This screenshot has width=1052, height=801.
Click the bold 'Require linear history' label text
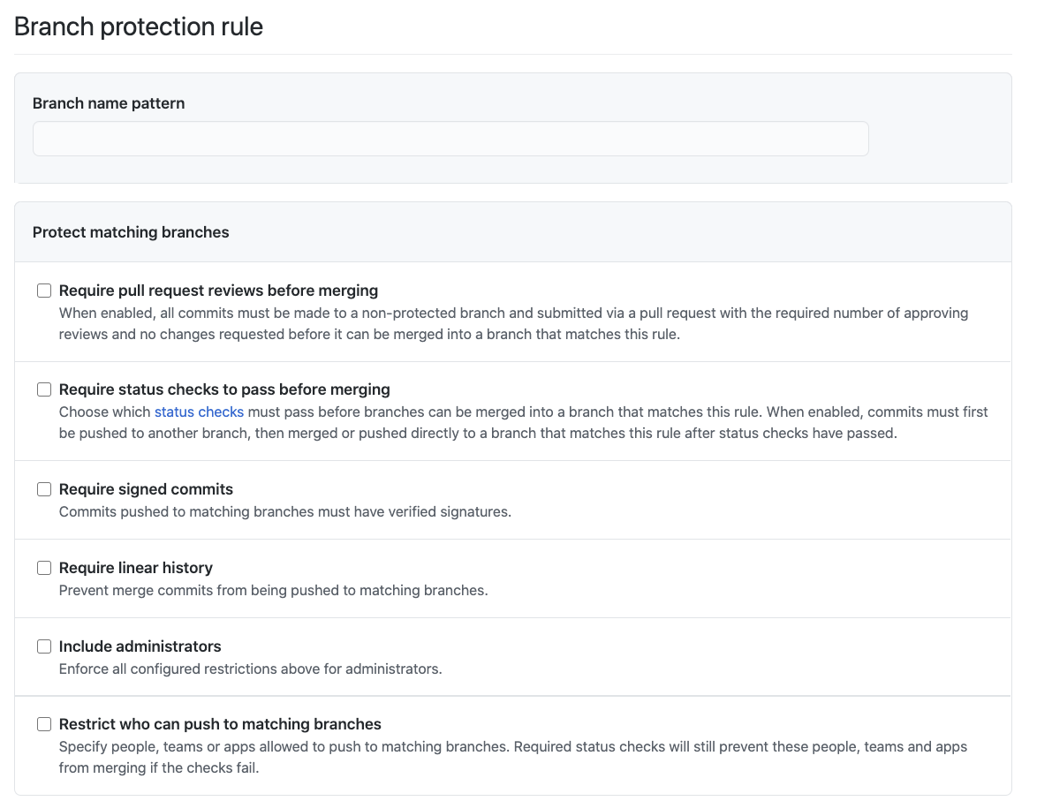click(136, 568)
